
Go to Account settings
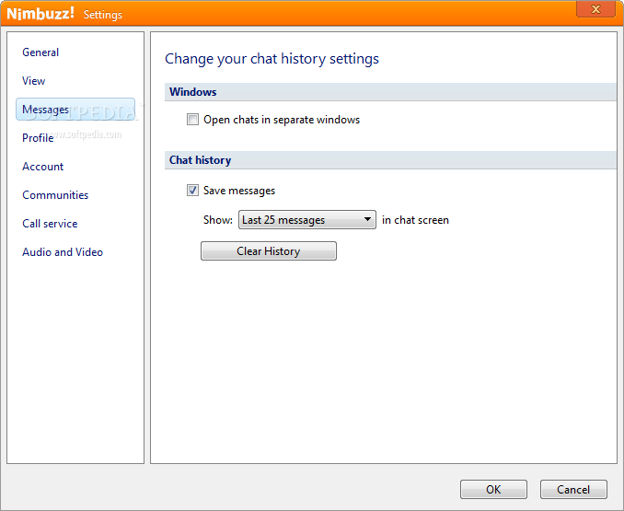pos(42,167)
